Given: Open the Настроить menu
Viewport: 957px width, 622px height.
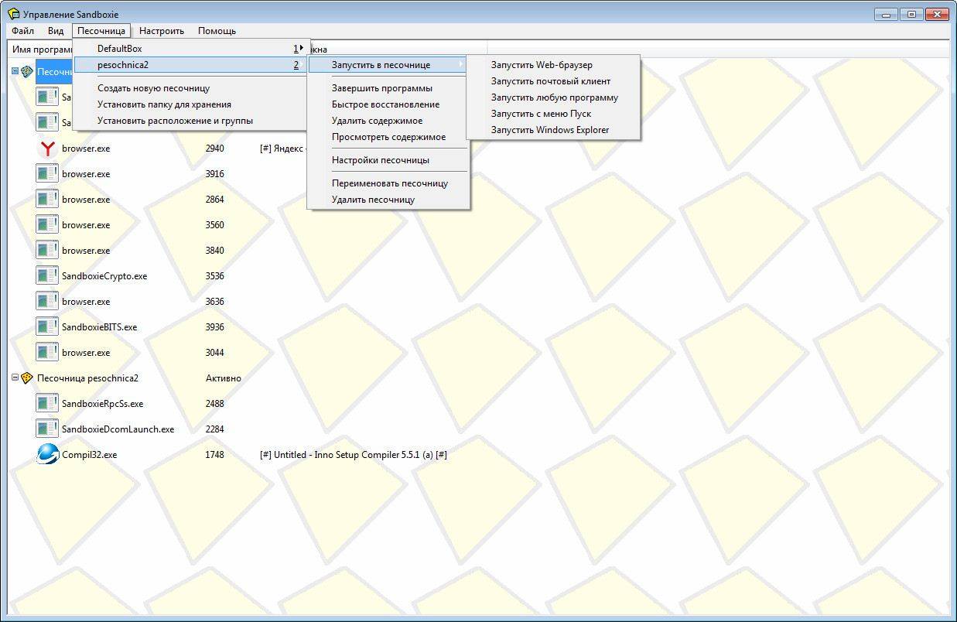Looking at the screenshot, I should [162, 31].
